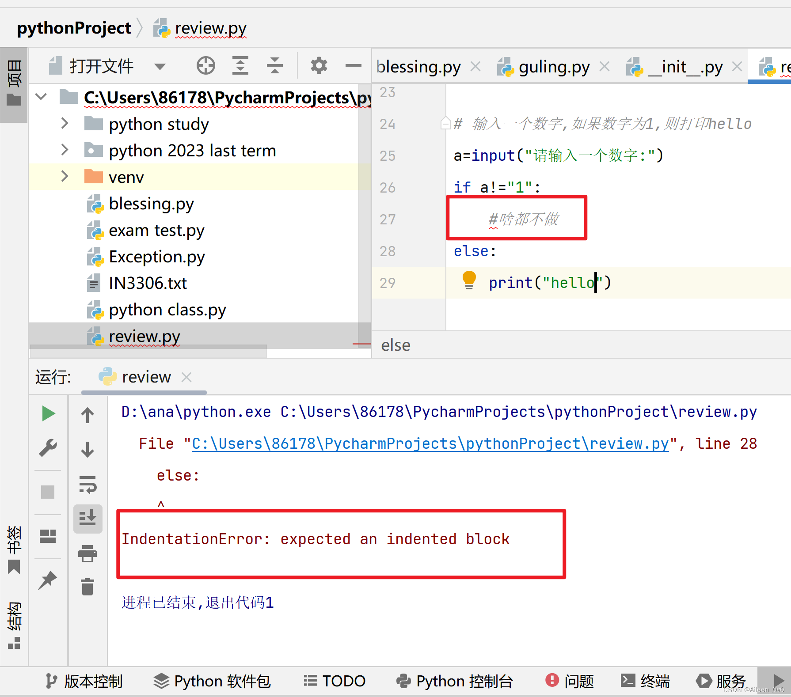Click the a=input line 25 code
Viewport: 791px width, 697px height.
click(559, 155)
